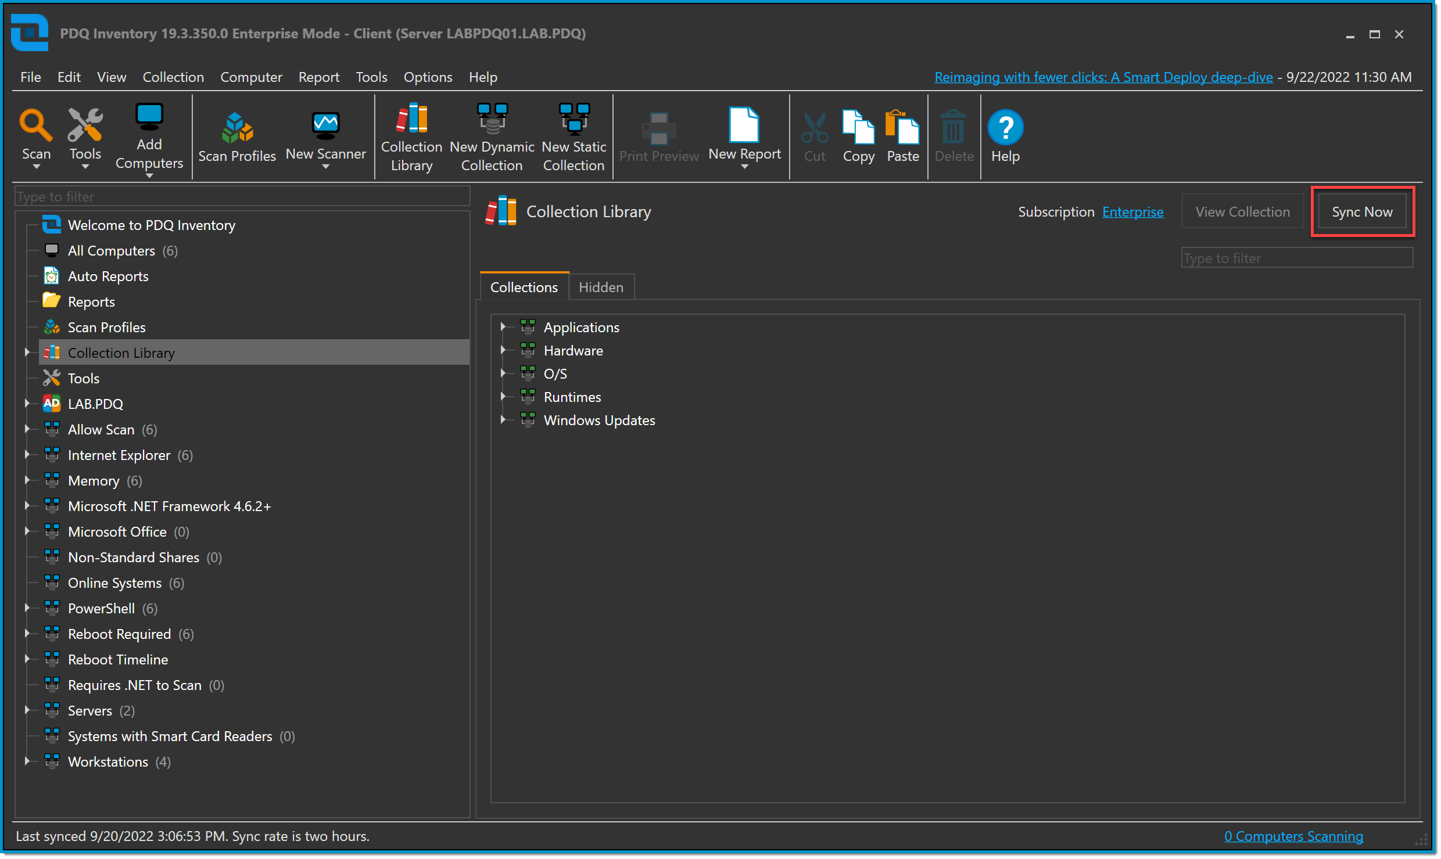Select the Reboot Required collection
Viewport: 1441px width, 859px height.
(119, 634)
